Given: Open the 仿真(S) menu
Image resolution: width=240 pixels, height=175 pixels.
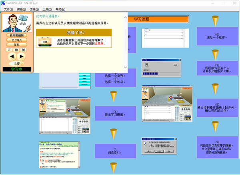Looking at the screenshot, I should (x=34, y=9).
